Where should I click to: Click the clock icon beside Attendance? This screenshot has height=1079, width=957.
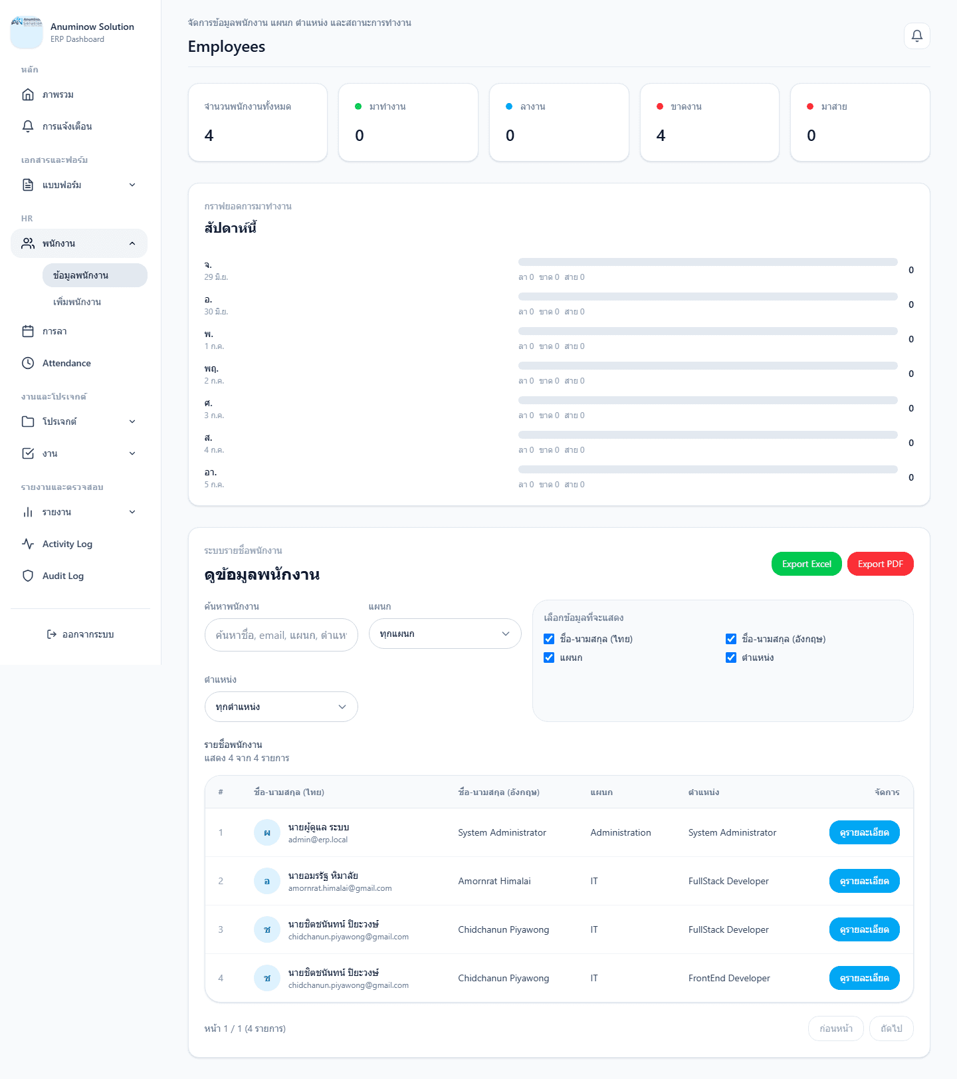click(28, 363)
